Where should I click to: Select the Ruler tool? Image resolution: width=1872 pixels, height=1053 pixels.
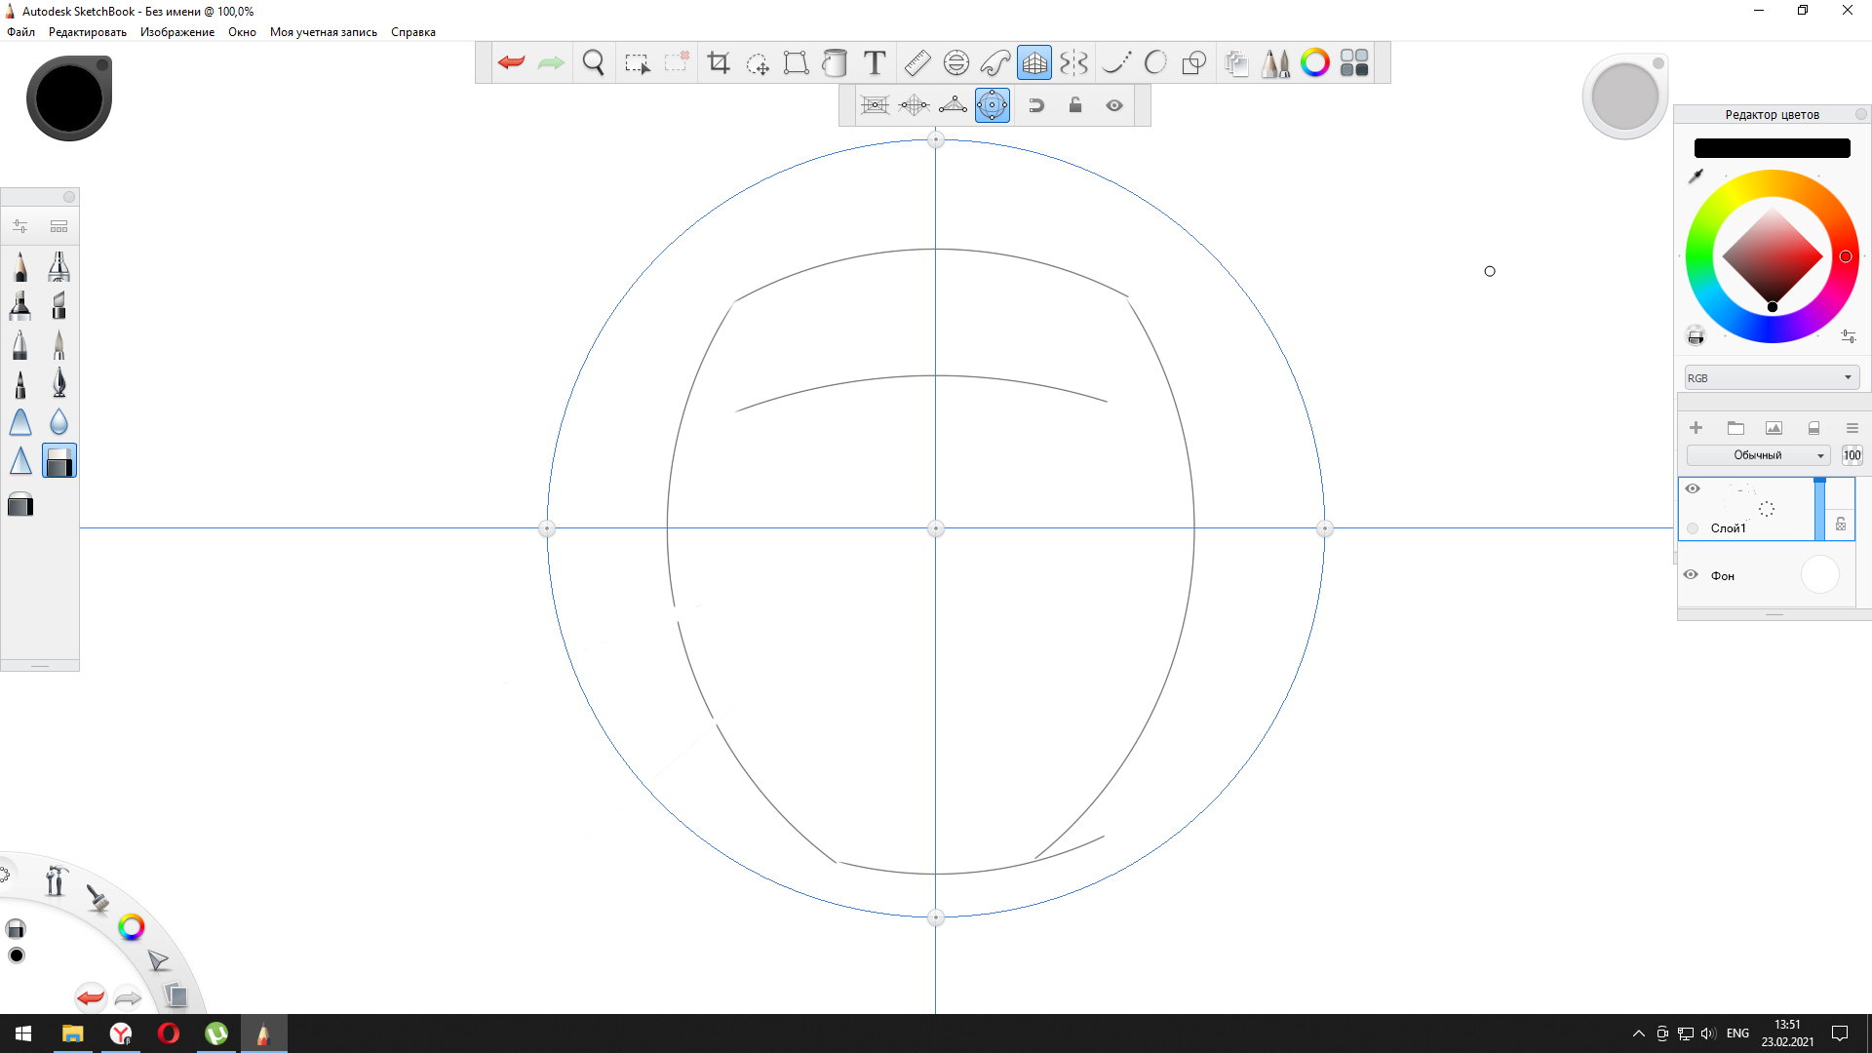tap(916, 63)
